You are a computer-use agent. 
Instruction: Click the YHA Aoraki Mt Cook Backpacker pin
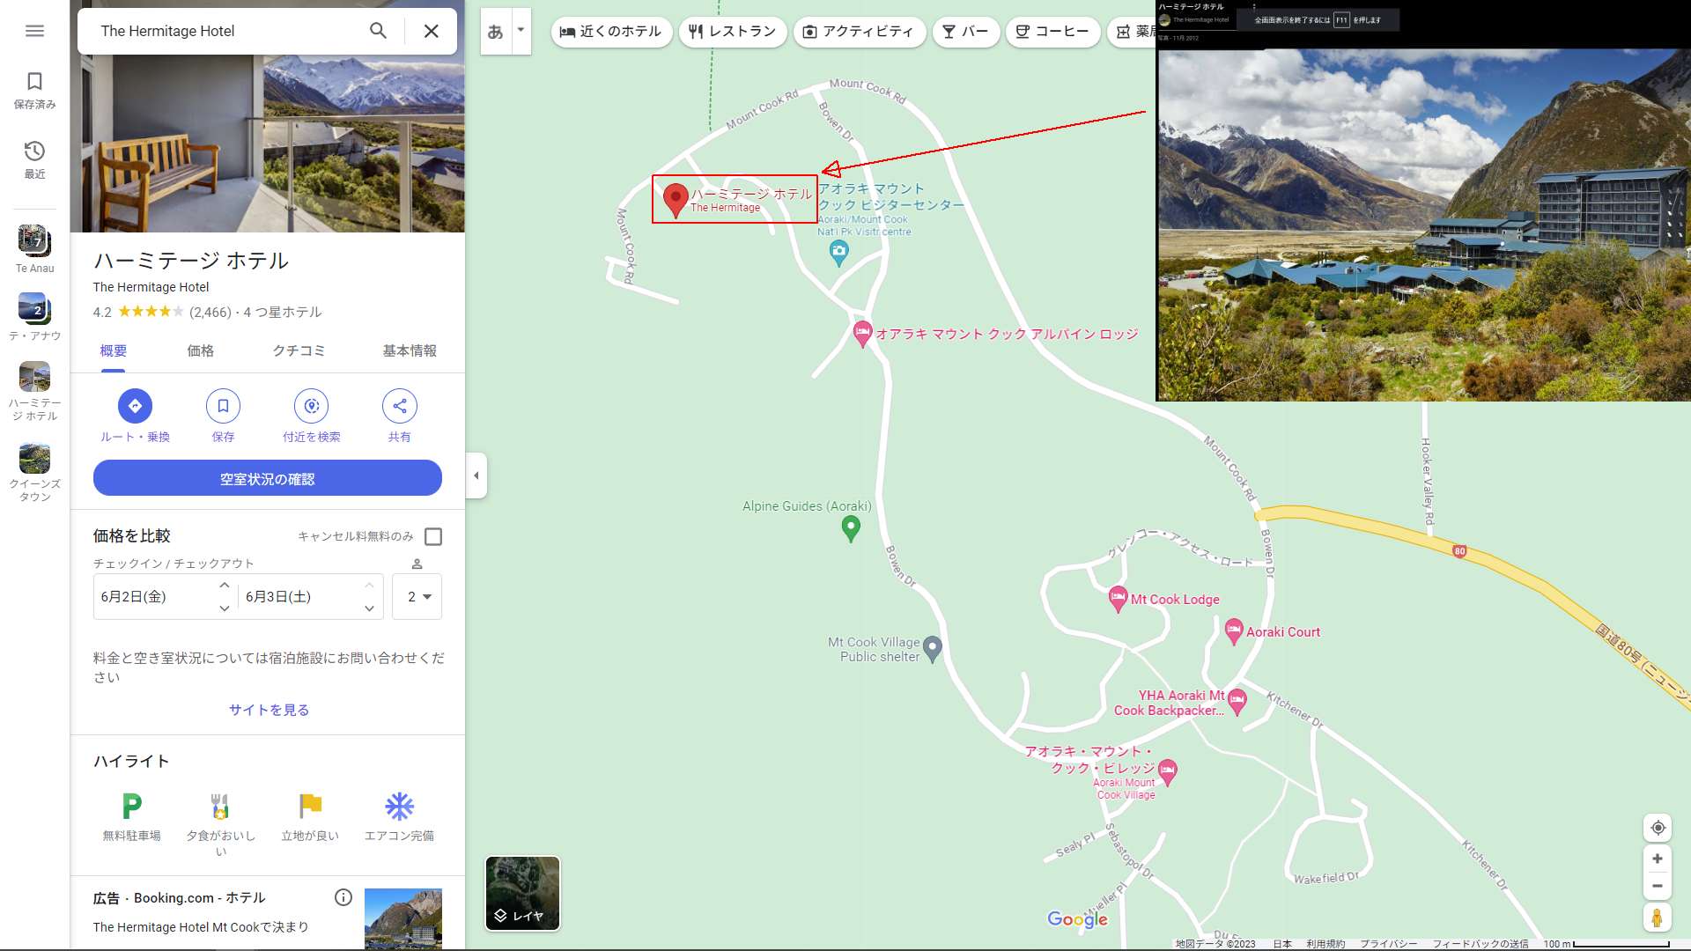[1237, 703]
